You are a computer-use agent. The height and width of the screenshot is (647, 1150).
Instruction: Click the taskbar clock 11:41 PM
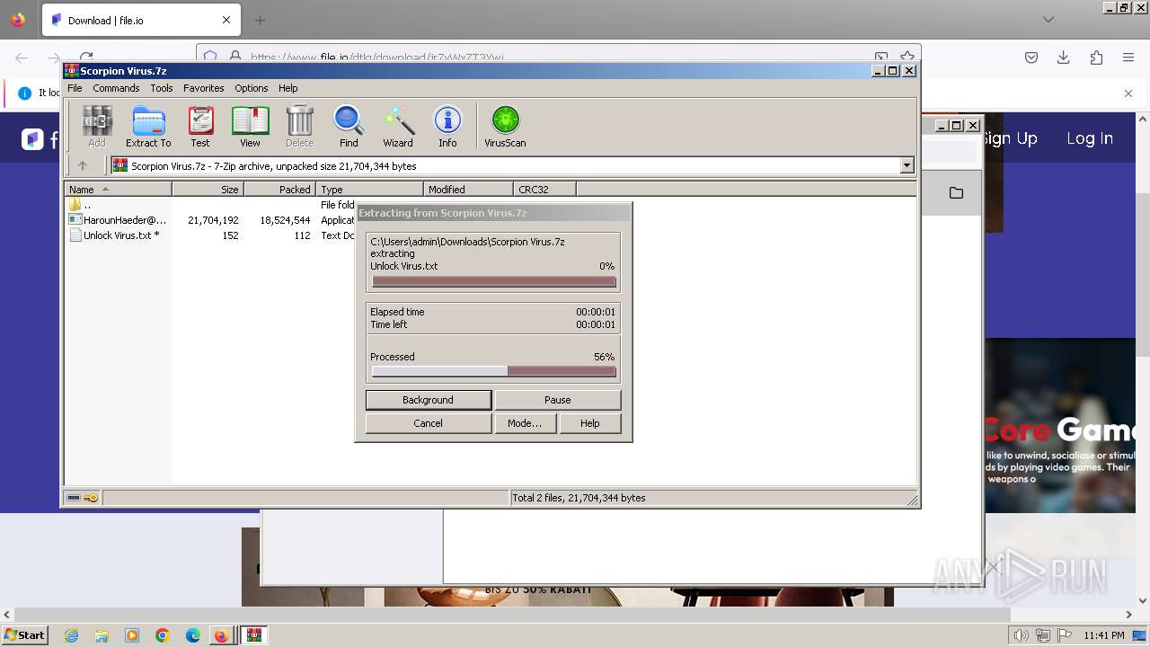(x=1104, y=635)
